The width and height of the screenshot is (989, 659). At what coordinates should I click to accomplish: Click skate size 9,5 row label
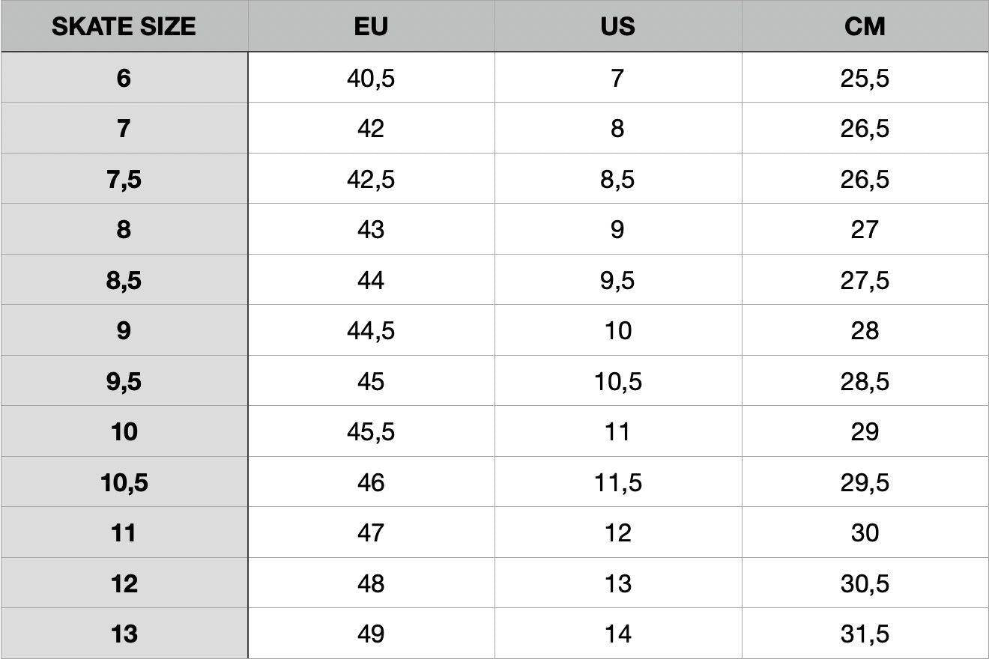(124, 382)
